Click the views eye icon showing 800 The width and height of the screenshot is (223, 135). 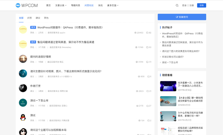[139, 76]
